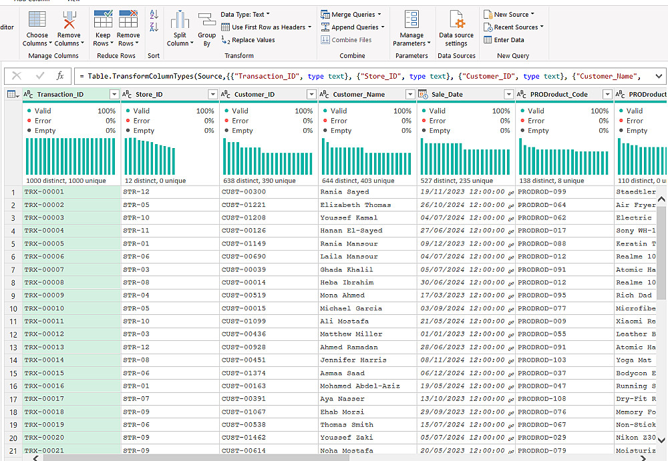Open Data source settings

456,28
